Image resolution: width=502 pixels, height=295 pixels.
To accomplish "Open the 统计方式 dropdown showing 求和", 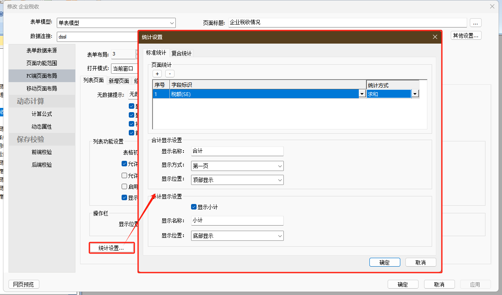I will [x=415, y=94].
